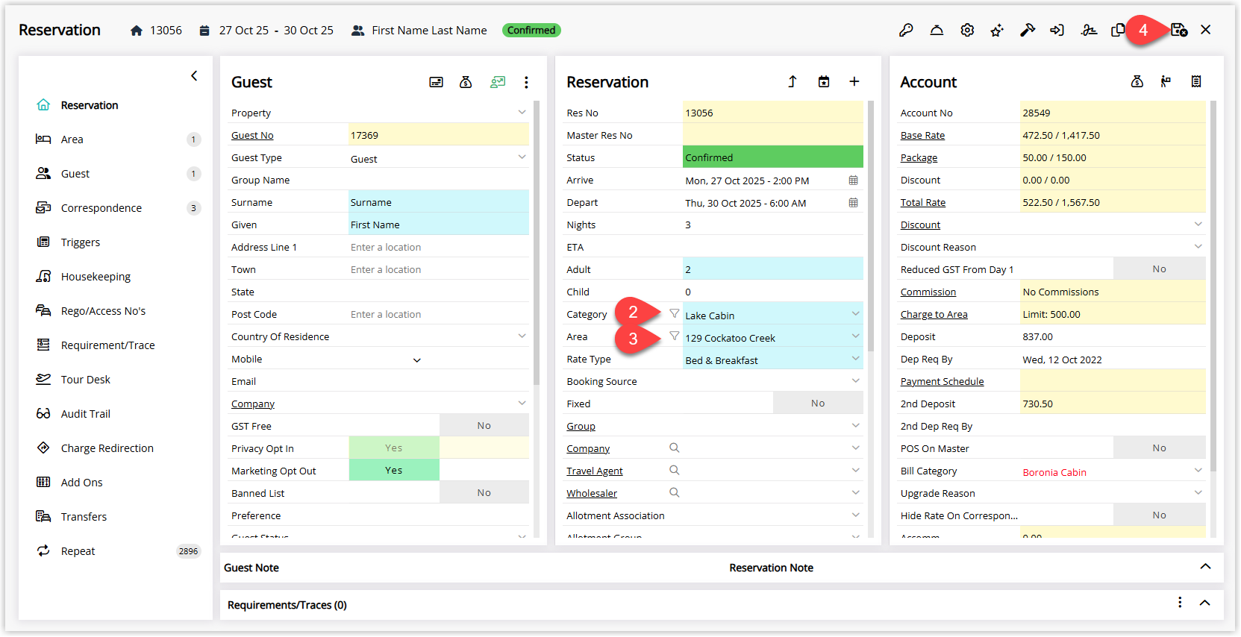
Task: Click the Payment Schedule link
Action: [x=942, y=382]
